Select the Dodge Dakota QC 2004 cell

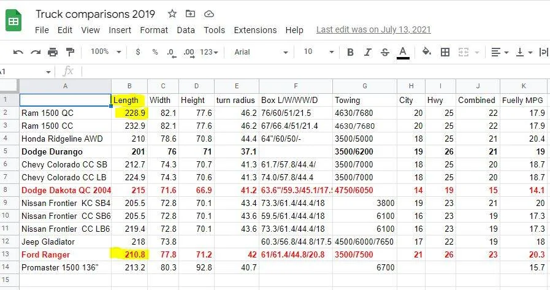coord(65,190)
